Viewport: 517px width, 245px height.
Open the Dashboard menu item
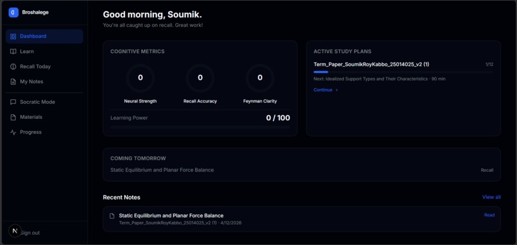coord(44,36)
